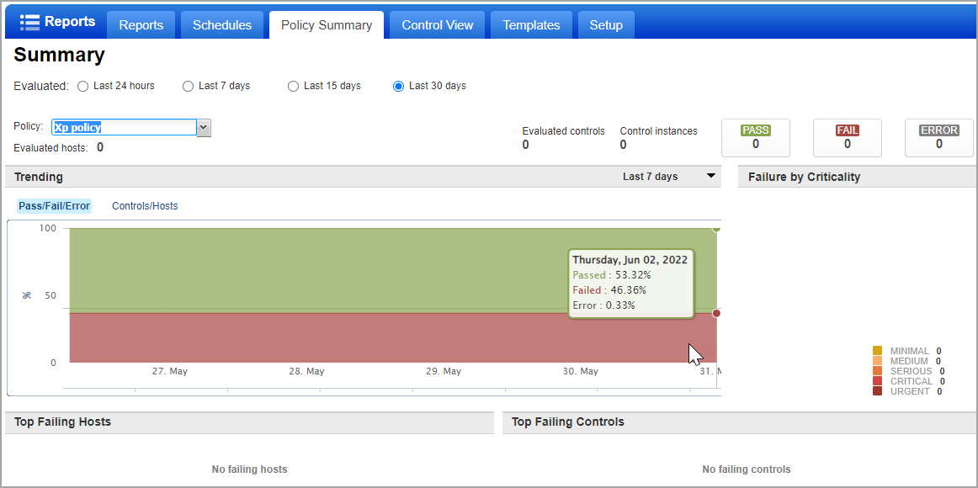Screen dimensions: 978x488
Task: Click the SERIOUS legend marker
Action: point(879,371)
